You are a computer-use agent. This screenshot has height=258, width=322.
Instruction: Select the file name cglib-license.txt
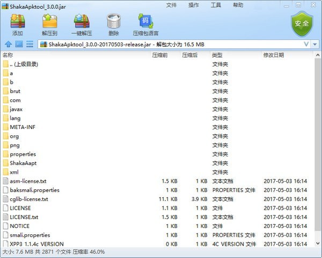point(29,199)
